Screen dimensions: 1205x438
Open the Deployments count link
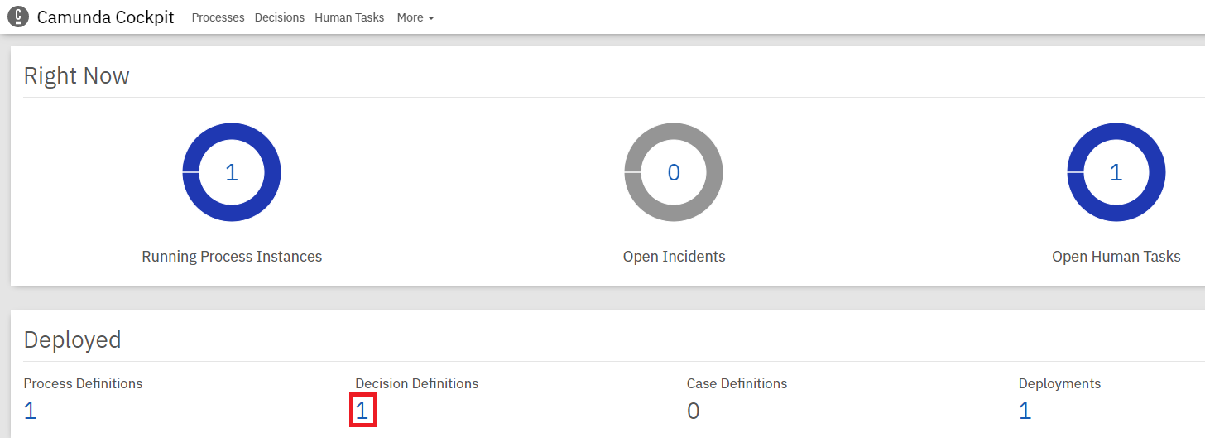pos(1025,411)
